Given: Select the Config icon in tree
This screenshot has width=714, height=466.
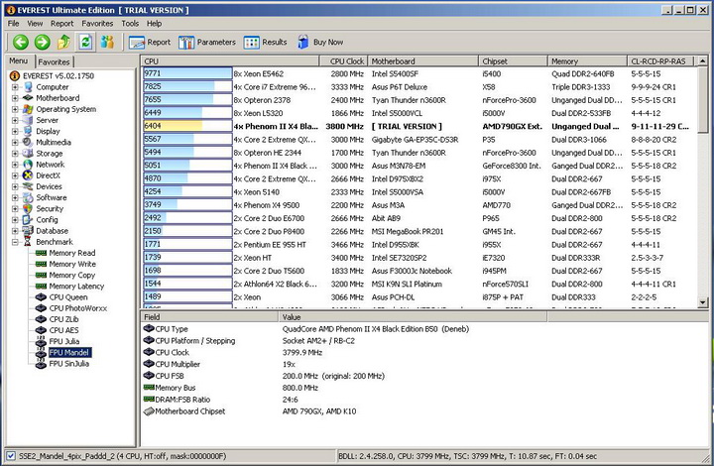Looking at the screenshot, I should click(28, 220).
